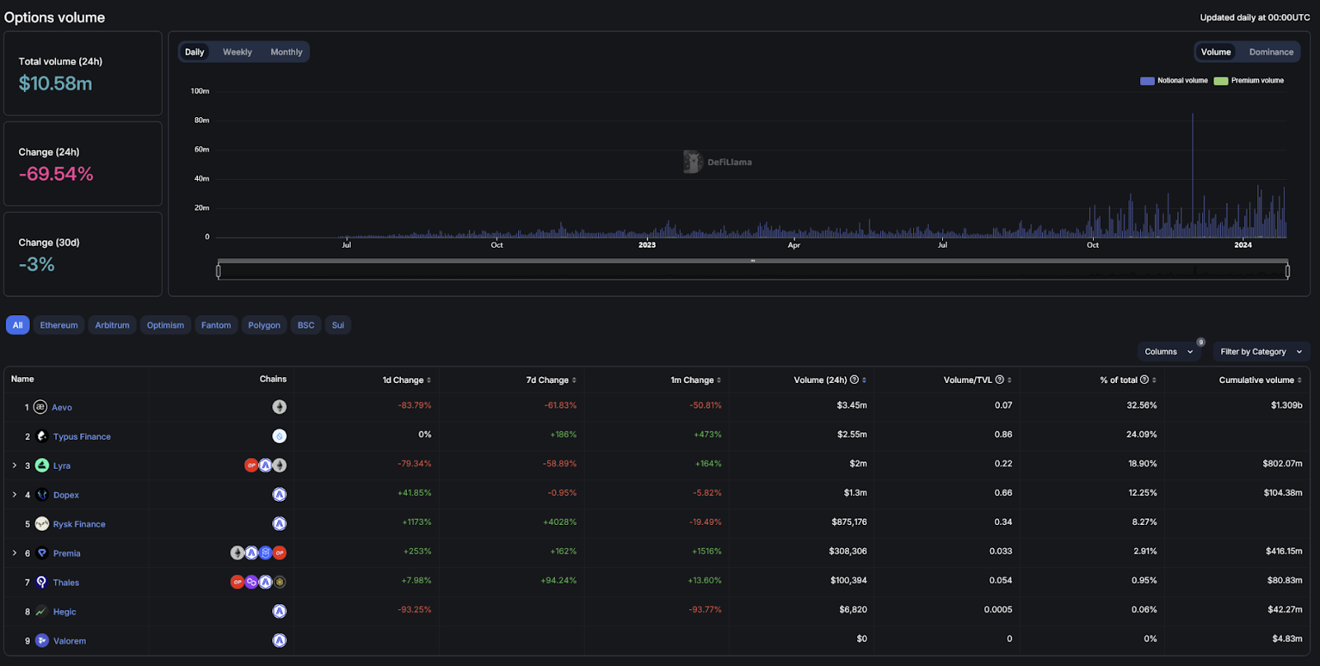The image size is (1320, 666).
Task: Open the Rysk Finance link
Action: click(79, 524)
